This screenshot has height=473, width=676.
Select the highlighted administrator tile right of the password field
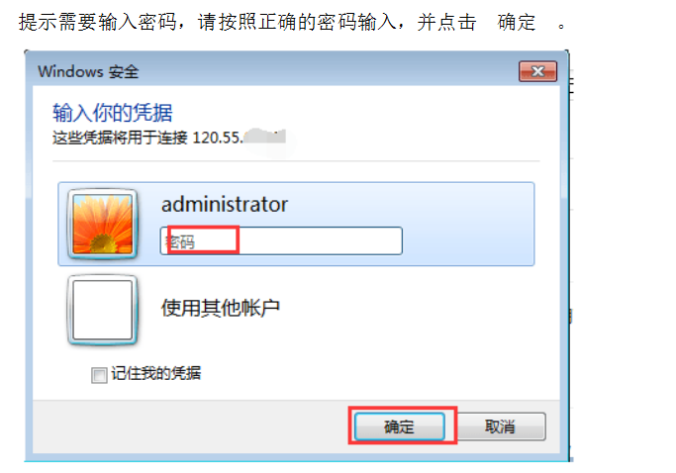[x=468, y=240]
